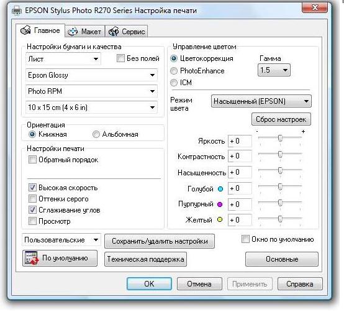Enable the Просмотр checkbox
The width and height of the screenshot is (344, 312).
tap(32, 221)
